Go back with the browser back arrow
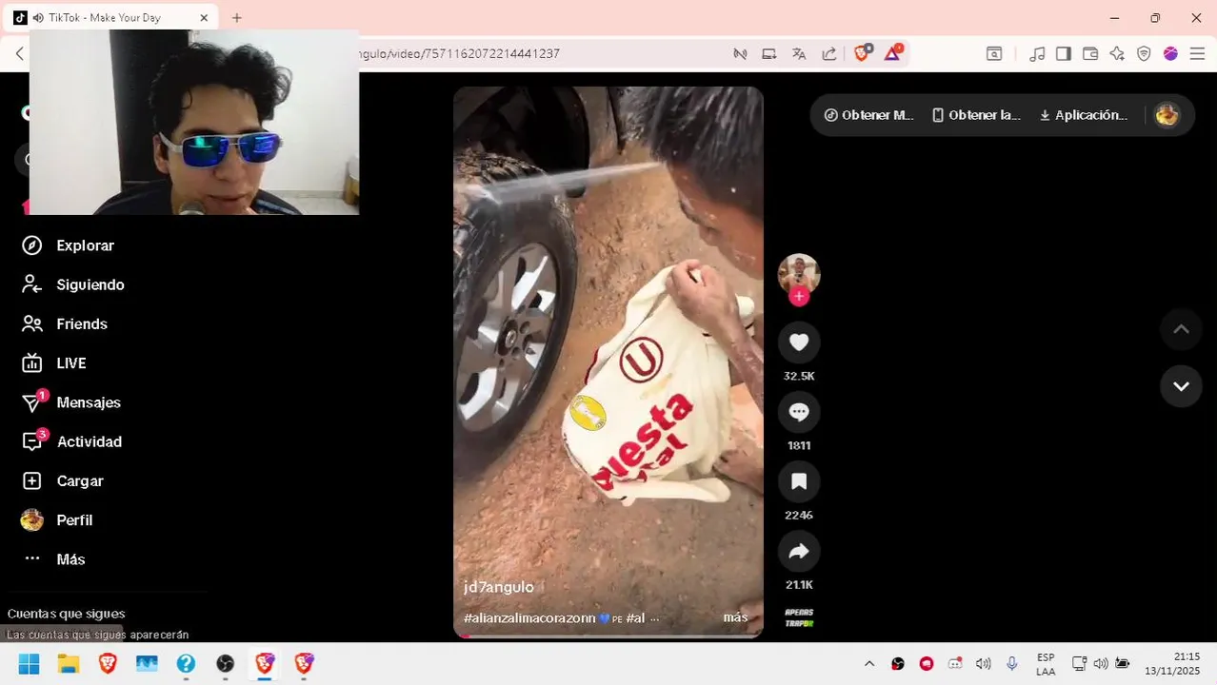Screen dimensions: 1217x685 pyautogui.click(x=19, y=53)
